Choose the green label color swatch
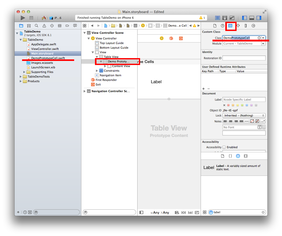This screenshot has height=236, width=282. point(242,105)
